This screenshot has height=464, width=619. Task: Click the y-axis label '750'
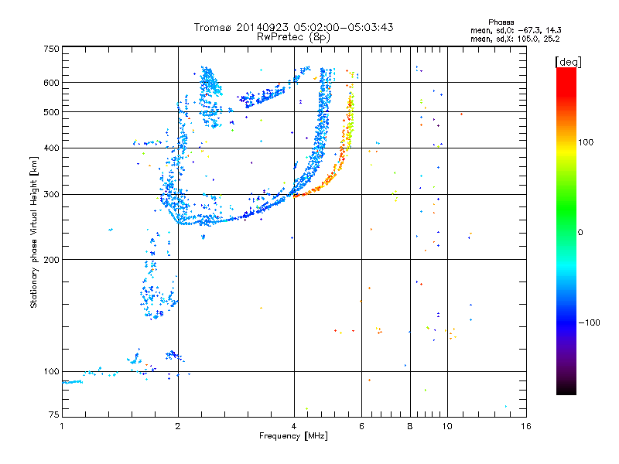51,49
